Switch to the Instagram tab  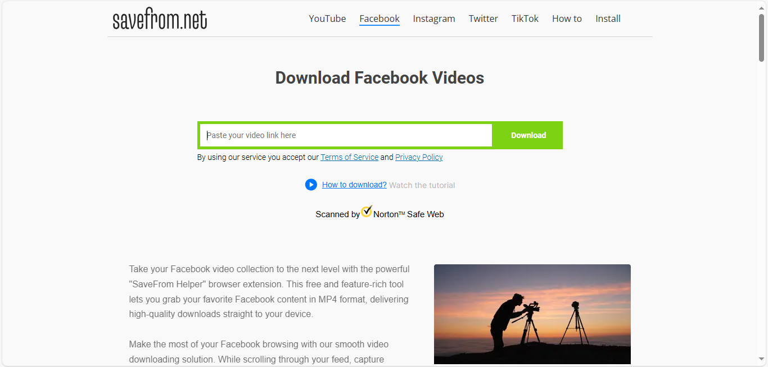434,19
